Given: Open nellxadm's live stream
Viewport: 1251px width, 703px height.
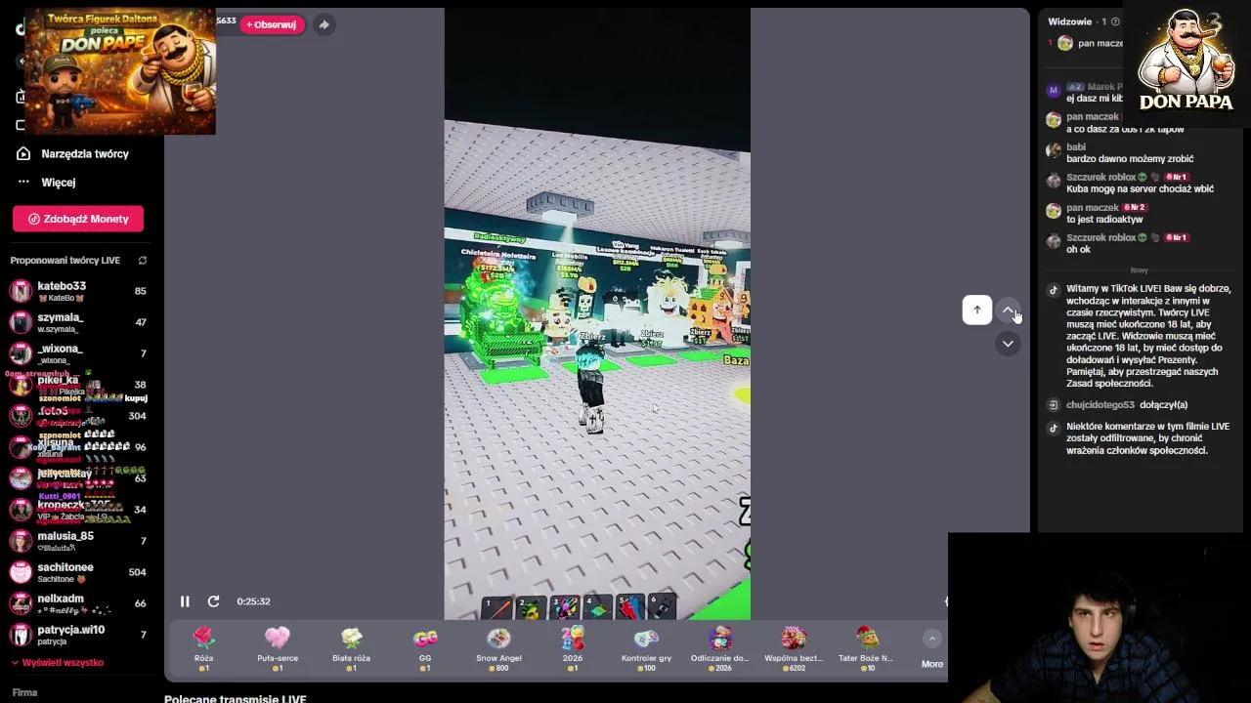Looking at the screenshot, I should point(78,603).
